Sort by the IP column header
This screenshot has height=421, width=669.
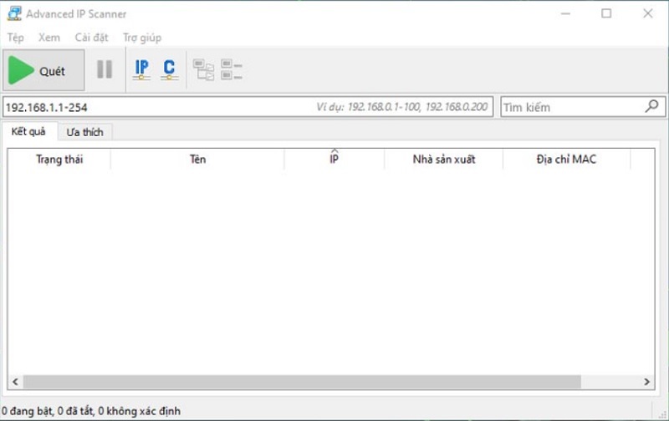click(x=334, y=159)
